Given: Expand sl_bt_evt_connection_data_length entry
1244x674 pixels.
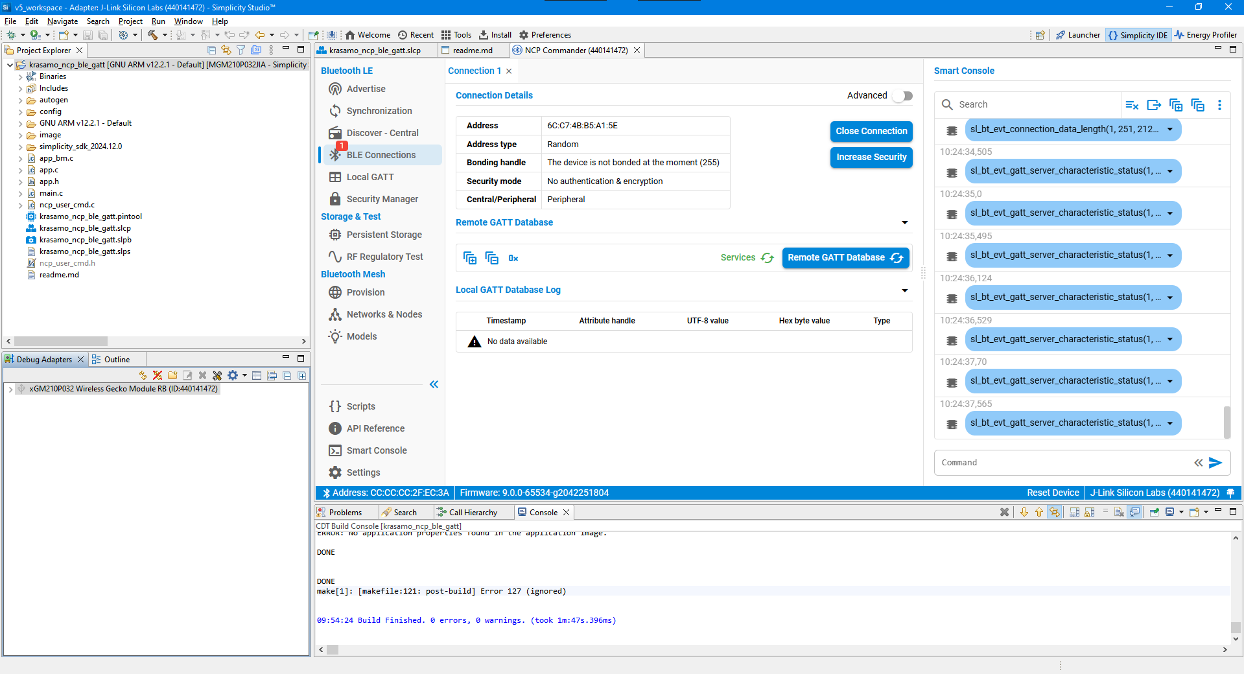Looking at the screenshot, I should (x=1170, y=130).
